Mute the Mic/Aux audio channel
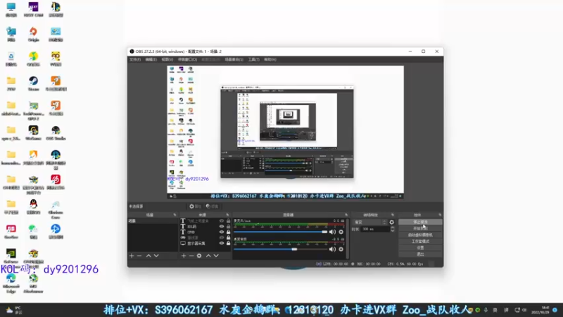Image resolution: width=563 pixels, height=317 pixels. 332,232
